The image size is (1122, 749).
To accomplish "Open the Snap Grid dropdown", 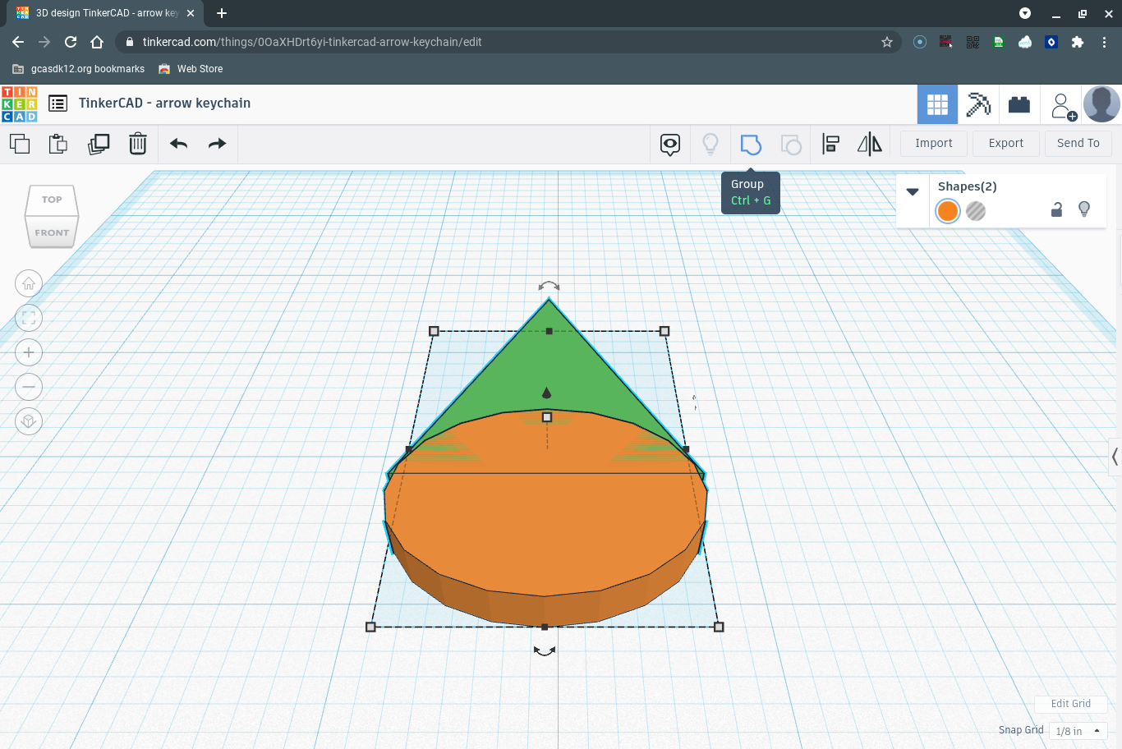I will pyautogui.click(x=1078, y=731).
